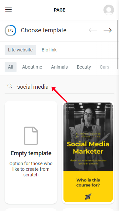
Task: Select the Lite website tab
Action: [20, 50]
